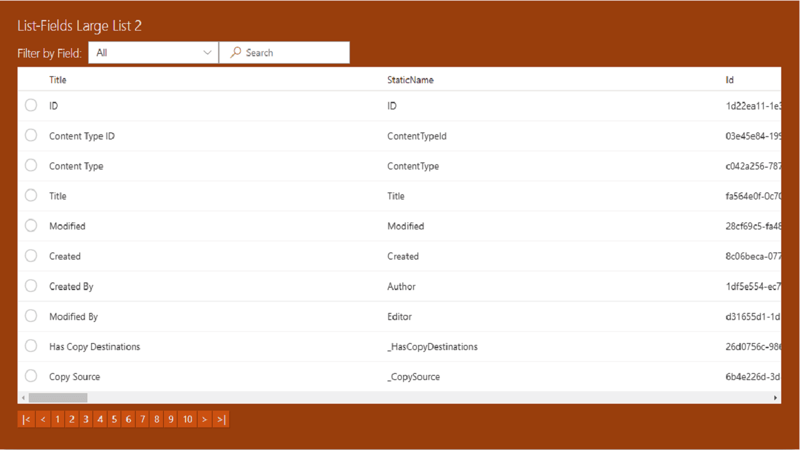Click the search magnifier icon
The image size is (800, 450).
[x=236, y=52]
